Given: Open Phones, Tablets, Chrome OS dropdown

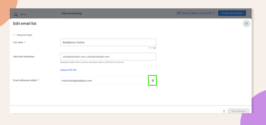Looking at the screenshot, I should pos(196,13).
